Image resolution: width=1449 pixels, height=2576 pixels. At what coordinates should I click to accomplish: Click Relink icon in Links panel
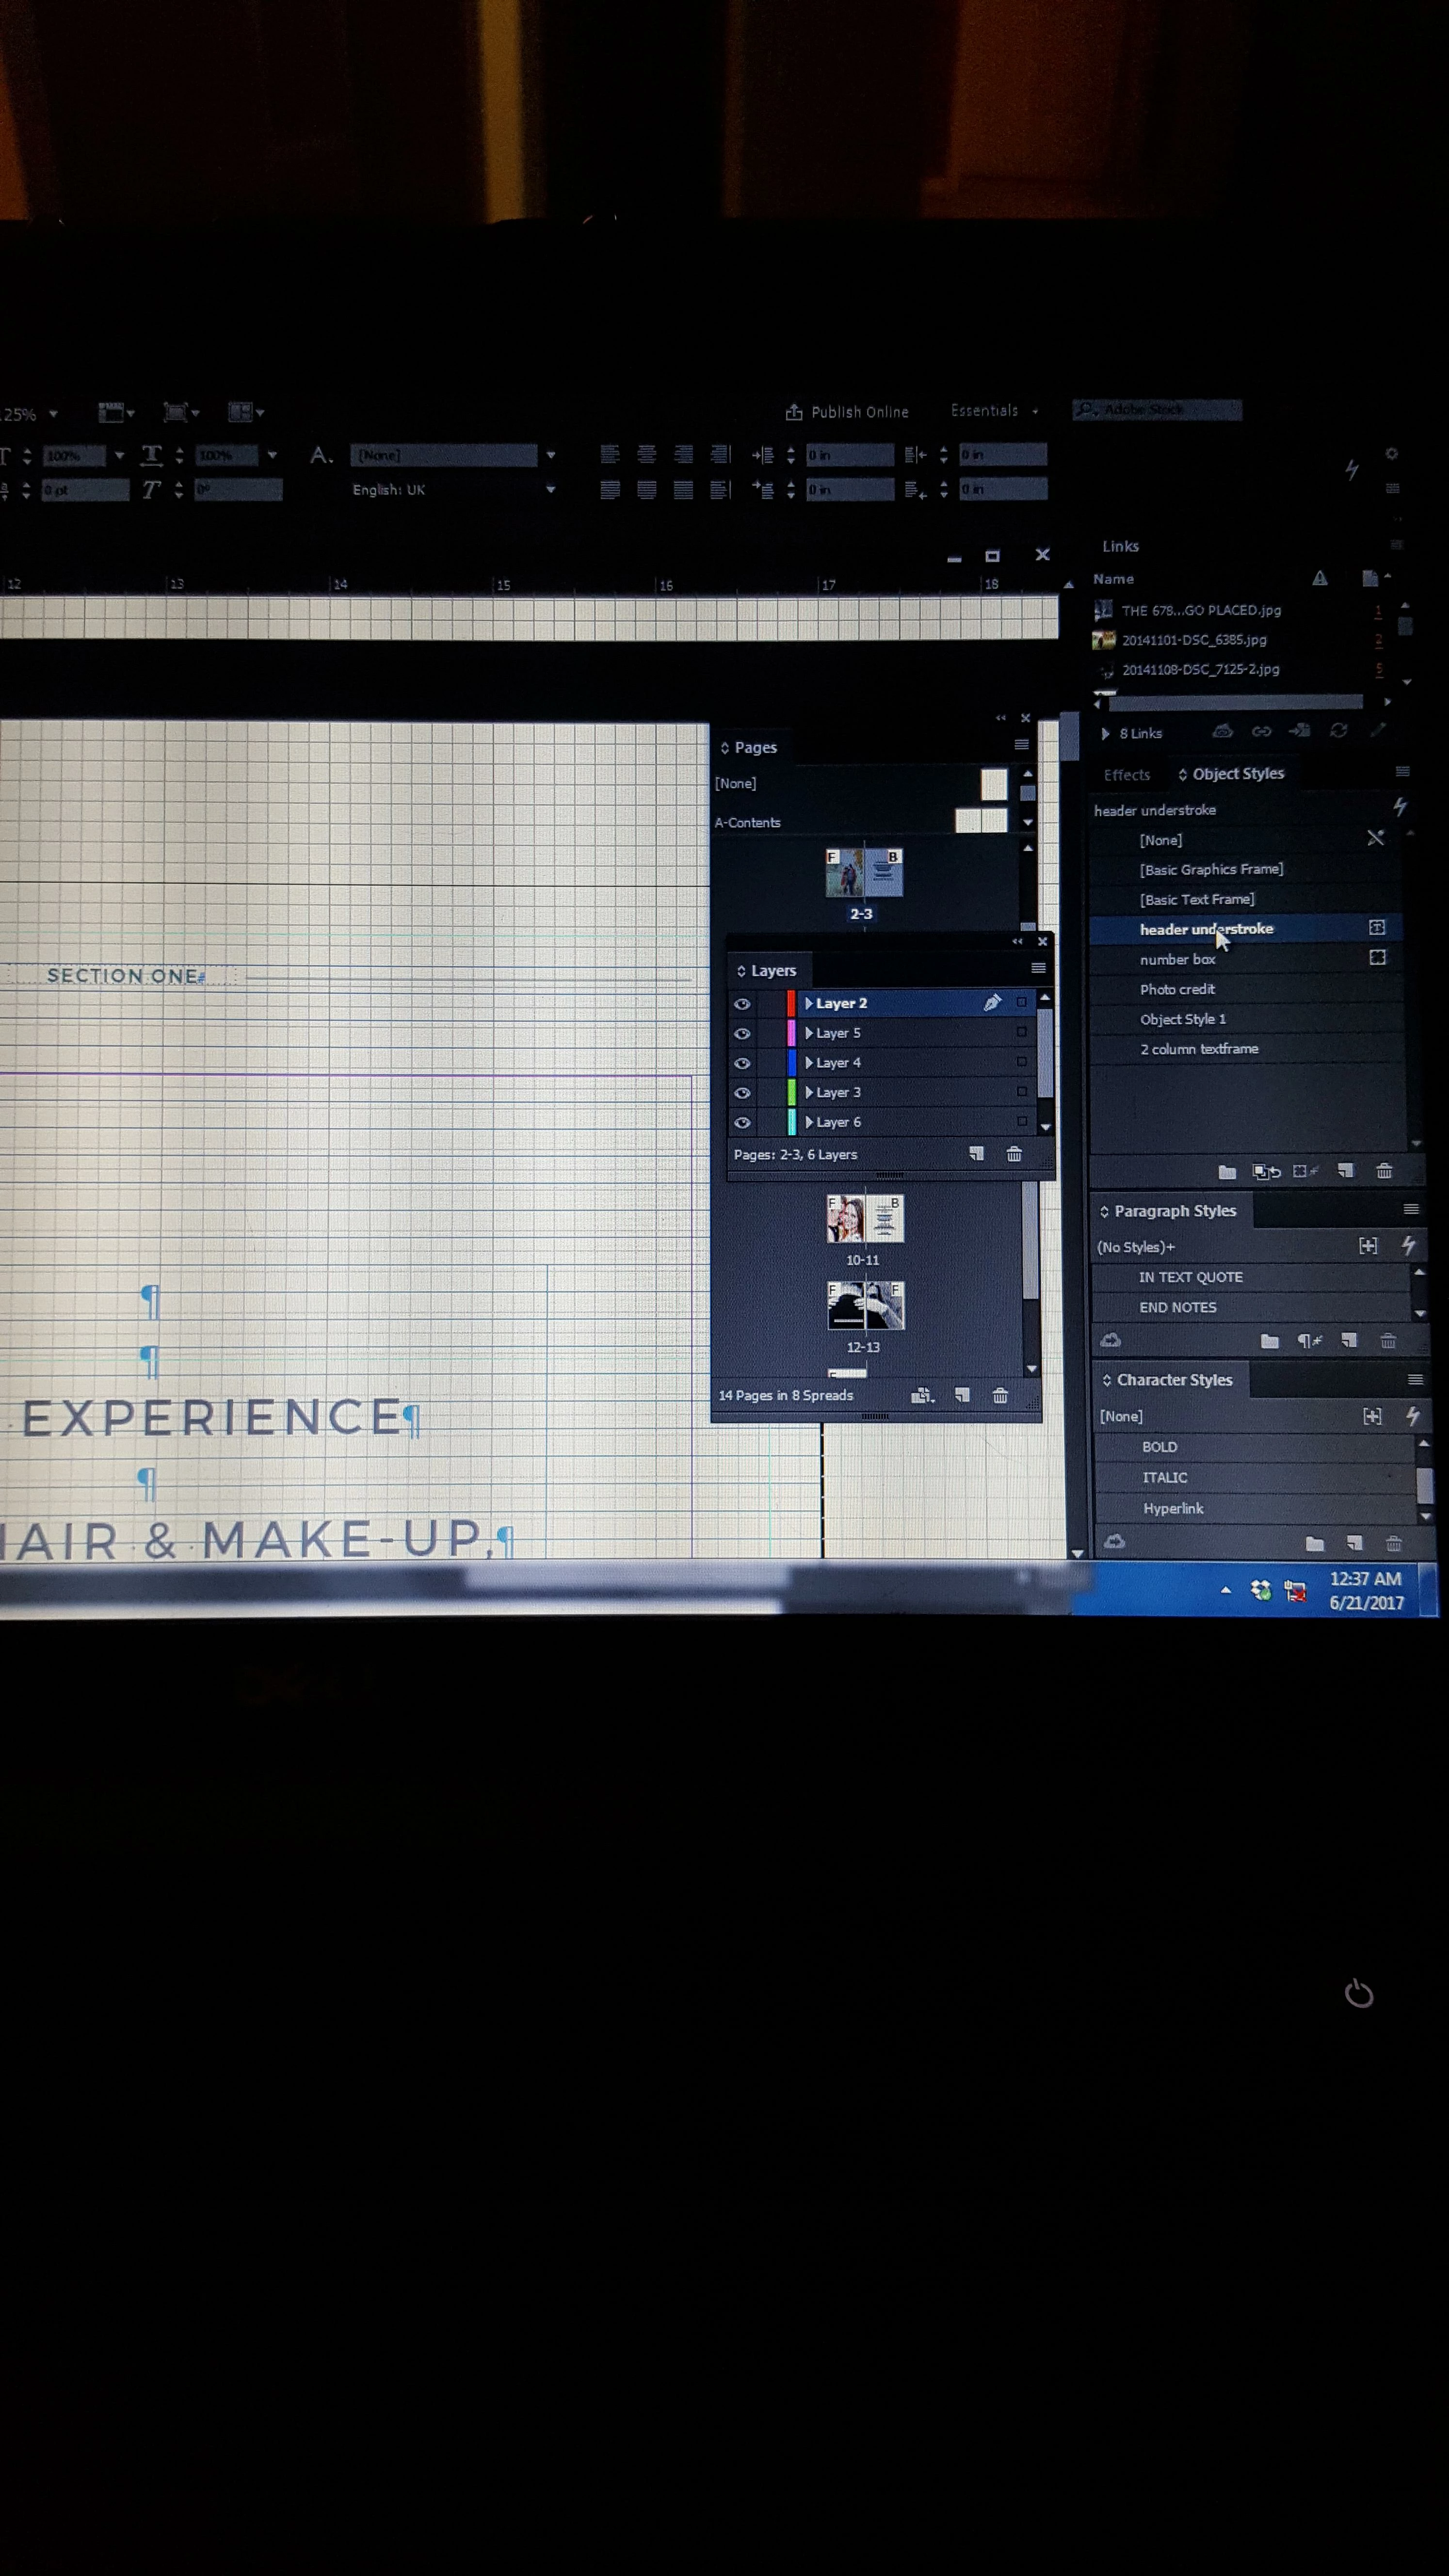[1262, 732]
